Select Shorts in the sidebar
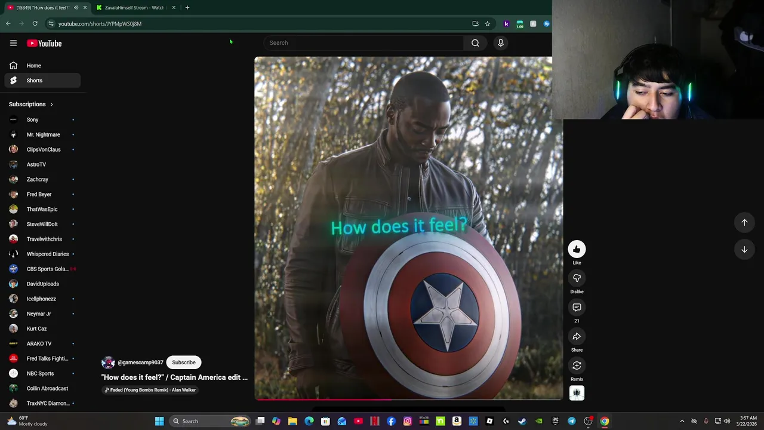 pyautogui.click(x=42, y=81)
